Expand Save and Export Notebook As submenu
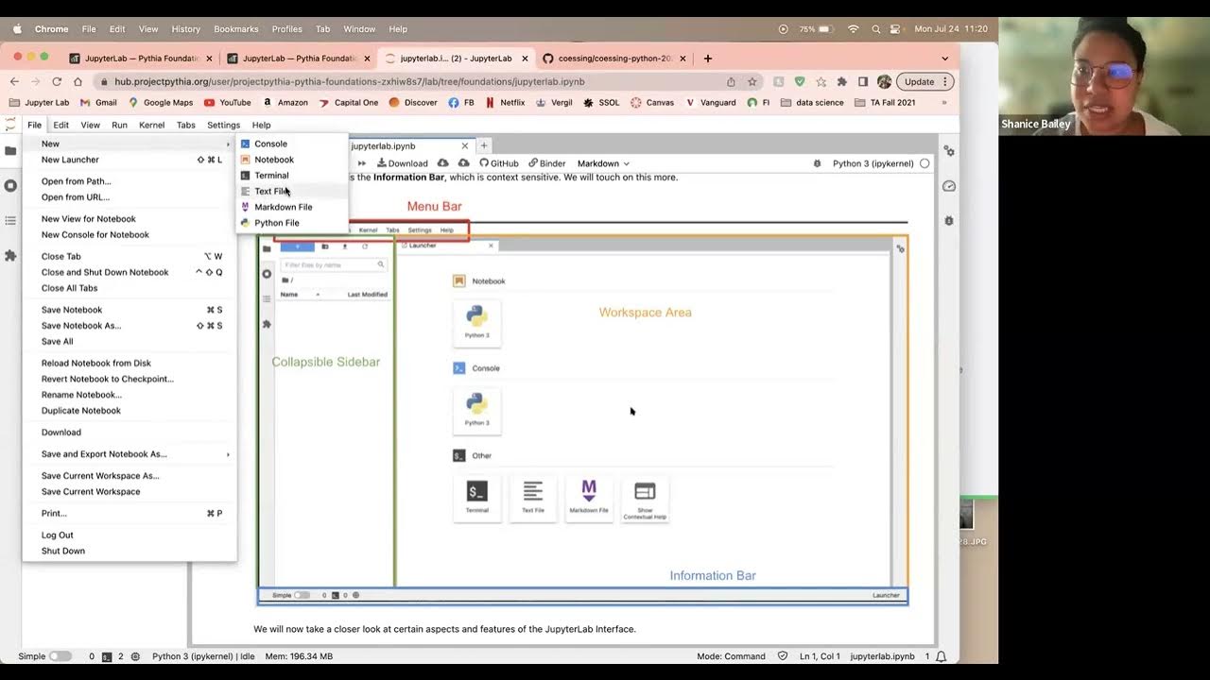1210x680 pixels. pos(130,454)
